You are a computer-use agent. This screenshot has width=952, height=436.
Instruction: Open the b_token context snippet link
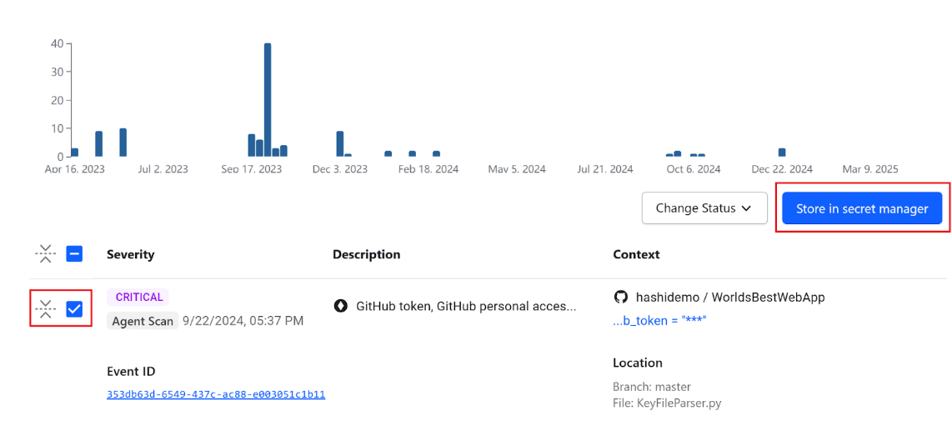[x=659, y=320]
